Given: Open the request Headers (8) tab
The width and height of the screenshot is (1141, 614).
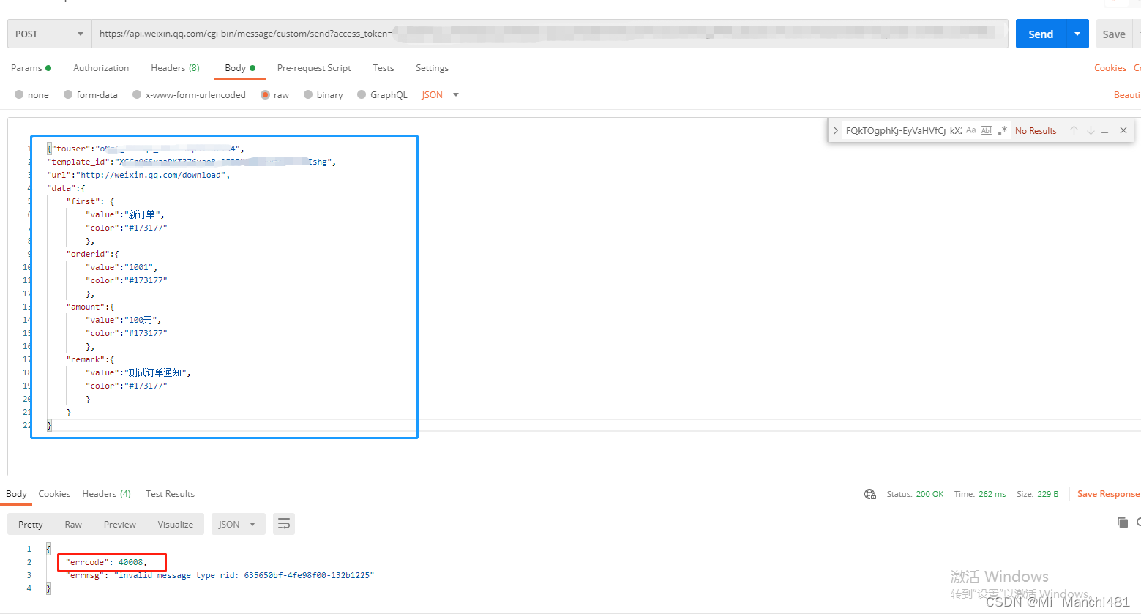Looking at the screenshot, I should click(175, 67).
